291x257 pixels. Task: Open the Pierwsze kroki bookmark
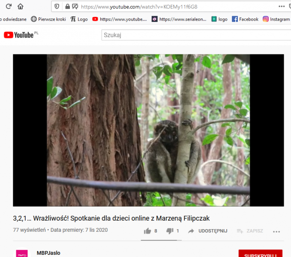pos(48,19)
